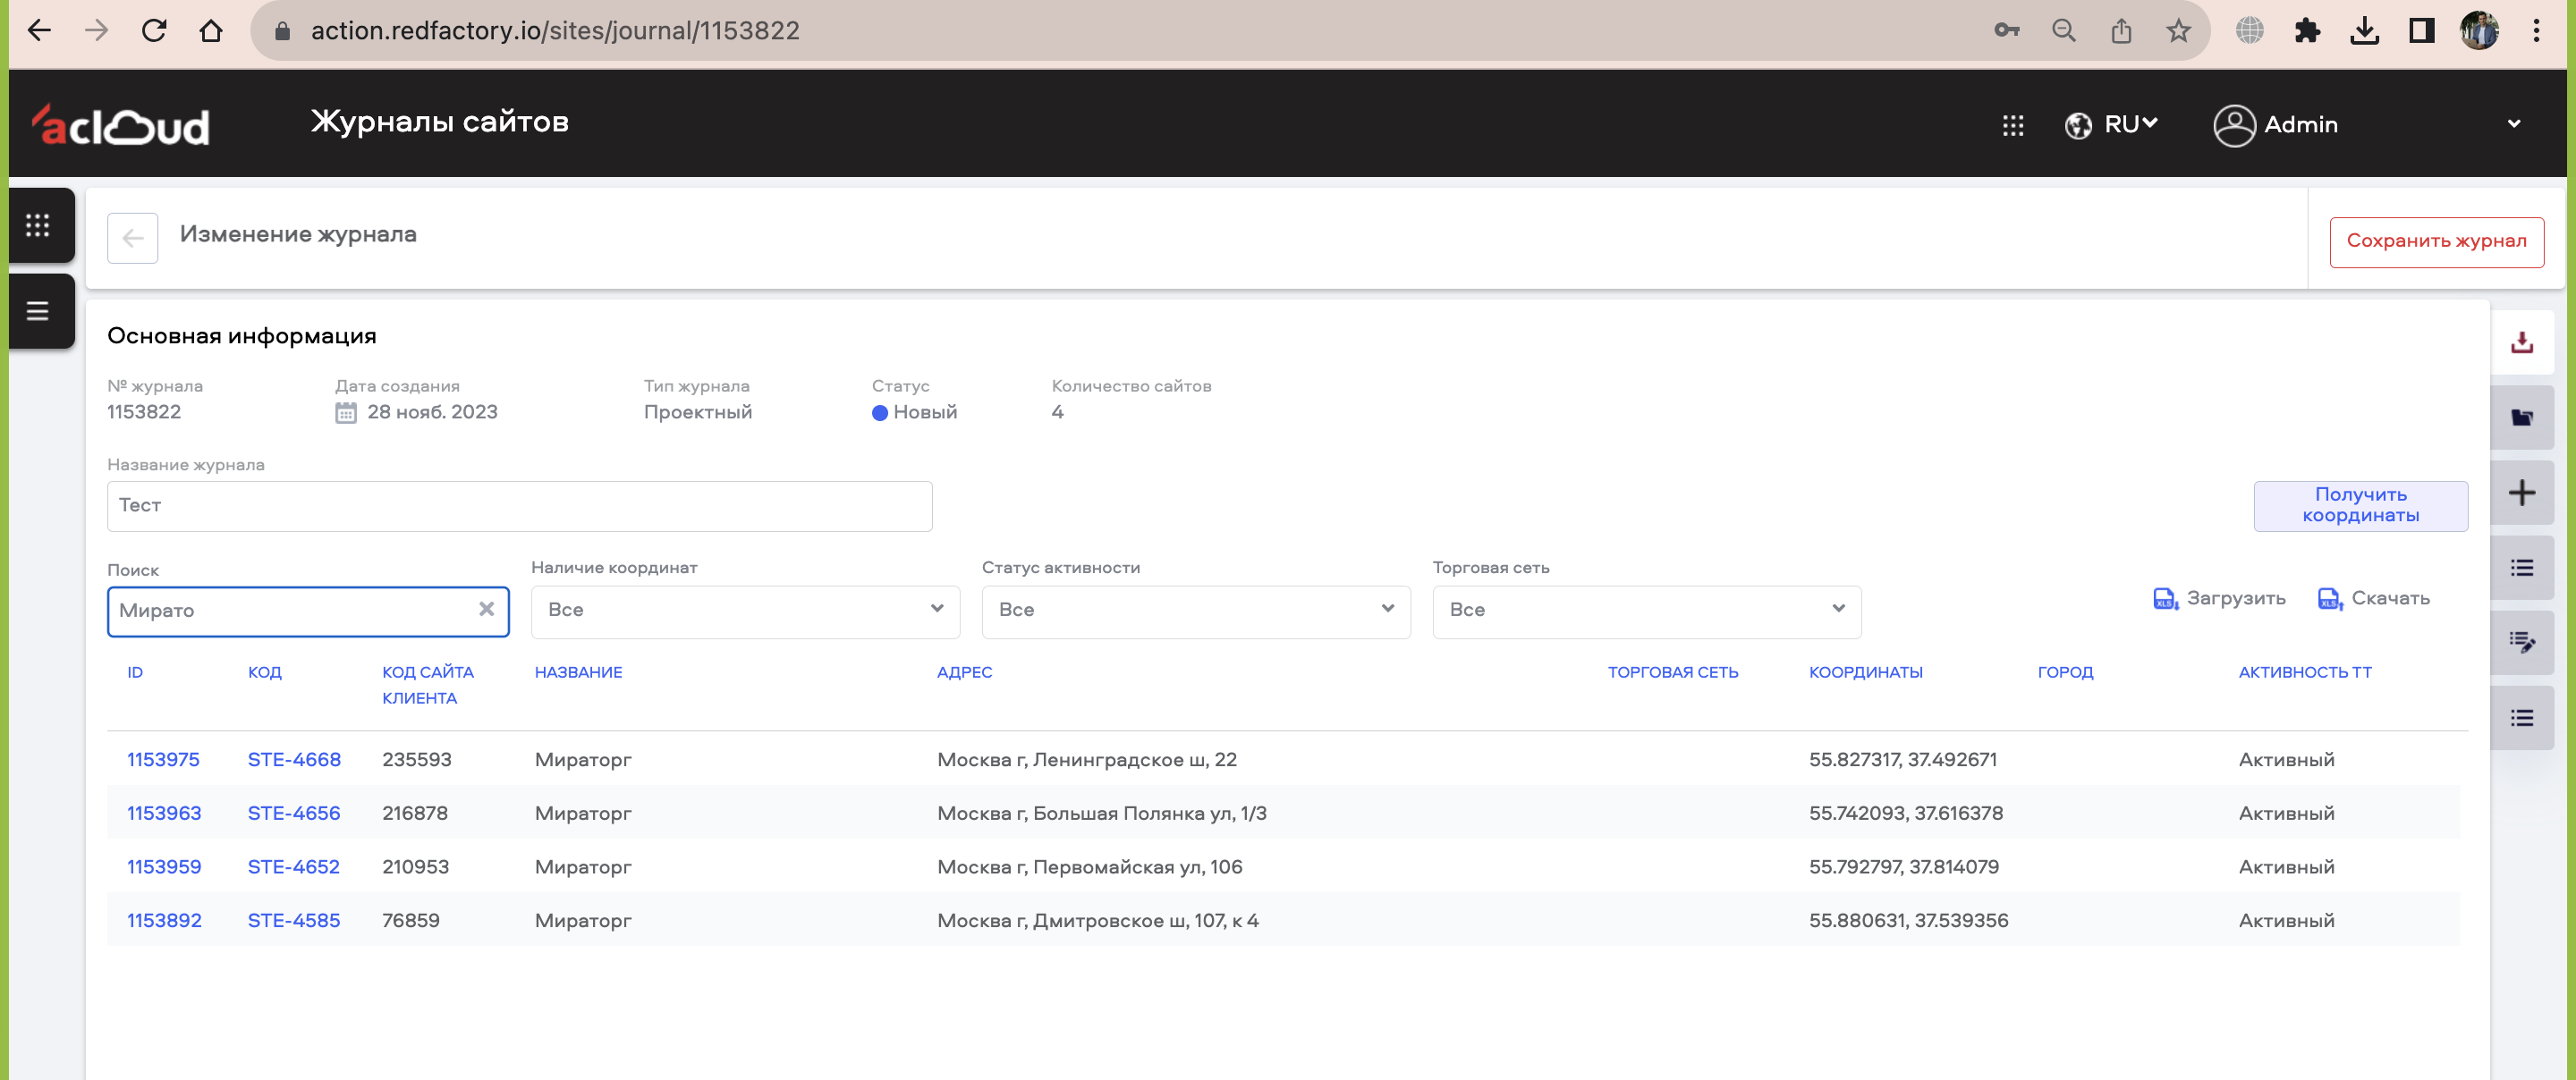Open the apps grid in the header
Image resolution: width=2576 pixels, height=1080 pixels.
point(2013,125)
